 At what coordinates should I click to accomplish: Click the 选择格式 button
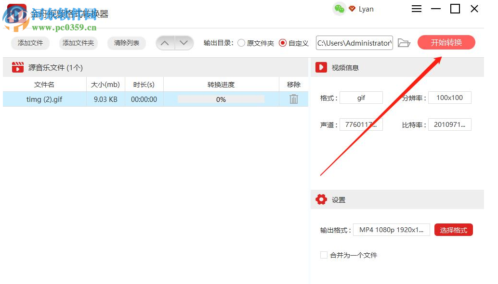453,230
